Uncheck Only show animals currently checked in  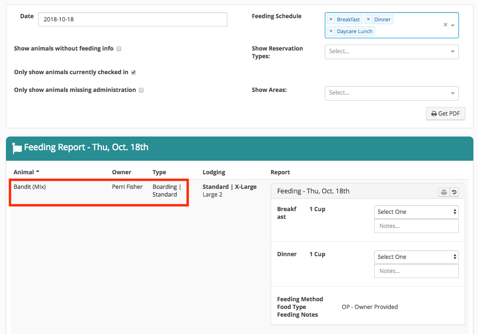coord(134,72)
